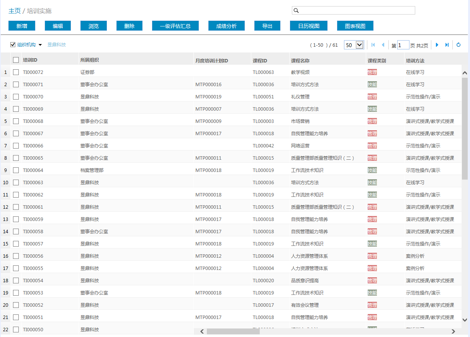Click the next page arrow icon
Screen dimensions: 470x337
437,45
